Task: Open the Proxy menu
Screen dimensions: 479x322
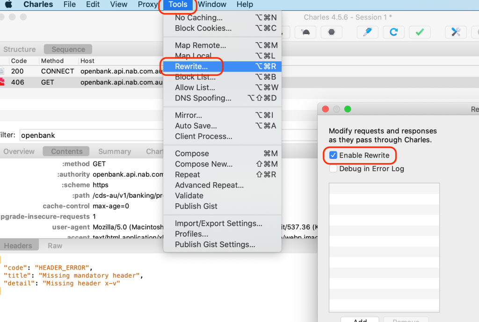Action: click(x=147, y=4)
